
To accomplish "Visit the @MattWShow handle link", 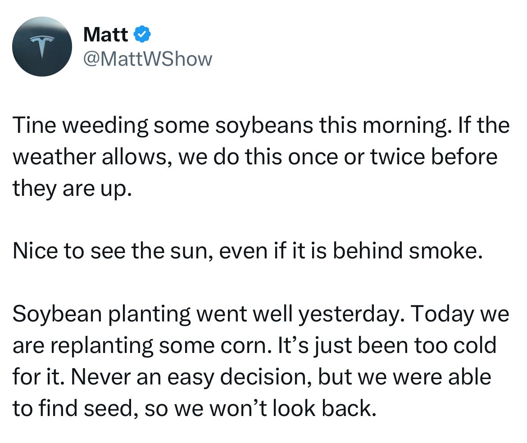I will (148, 59).
